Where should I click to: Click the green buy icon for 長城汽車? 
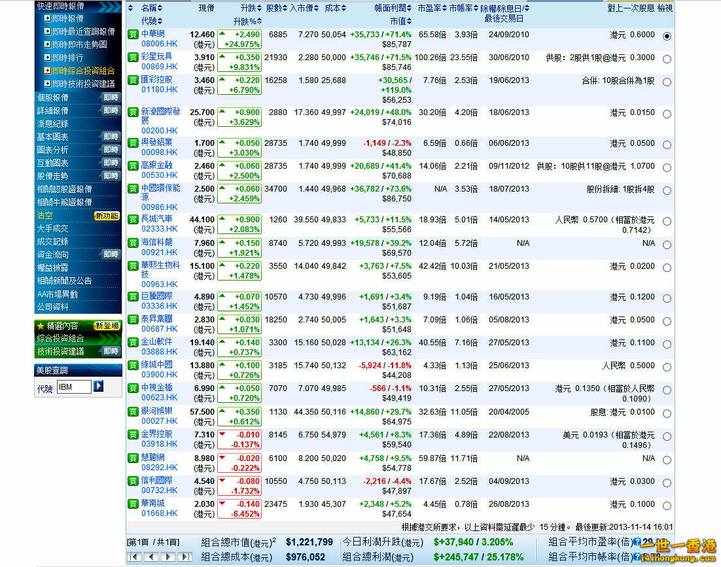[x=133, y=219]
